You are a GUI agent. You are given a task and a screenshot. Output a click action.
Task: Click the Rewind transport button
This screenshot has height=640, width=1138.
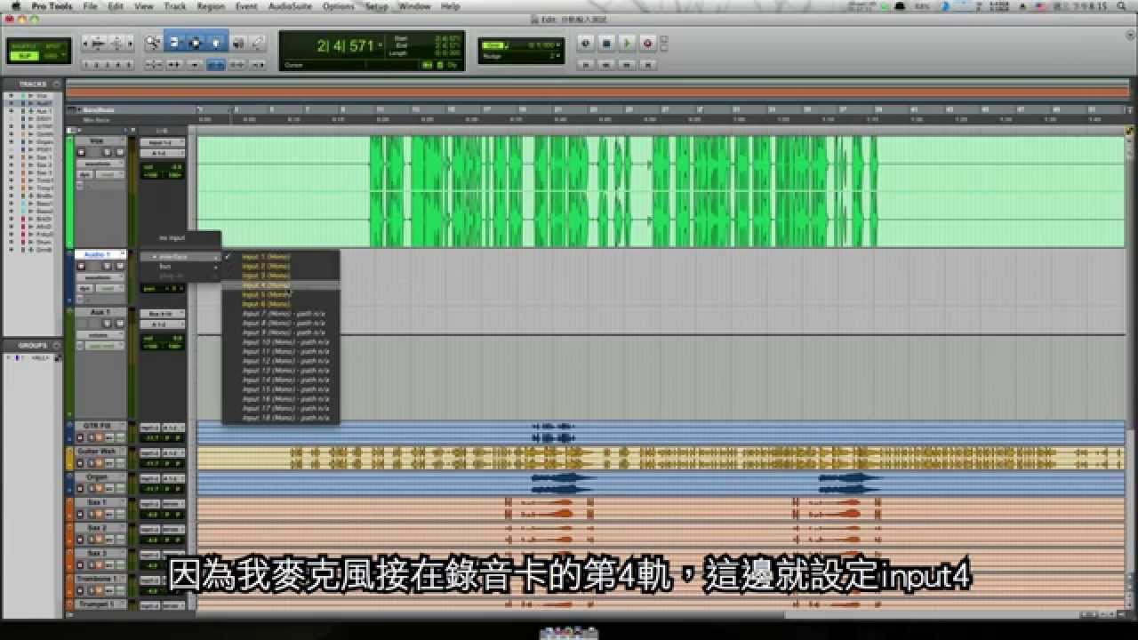pyautogui.click(x=606, y=65)
